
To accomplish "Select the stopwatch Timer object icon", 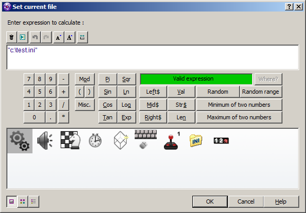I will (x=95, y=140).
